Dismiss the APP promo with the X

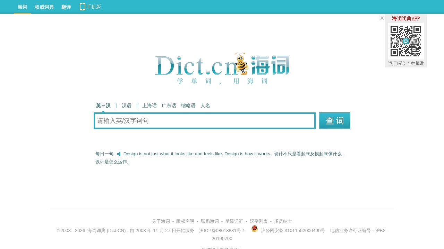(382, 18)
